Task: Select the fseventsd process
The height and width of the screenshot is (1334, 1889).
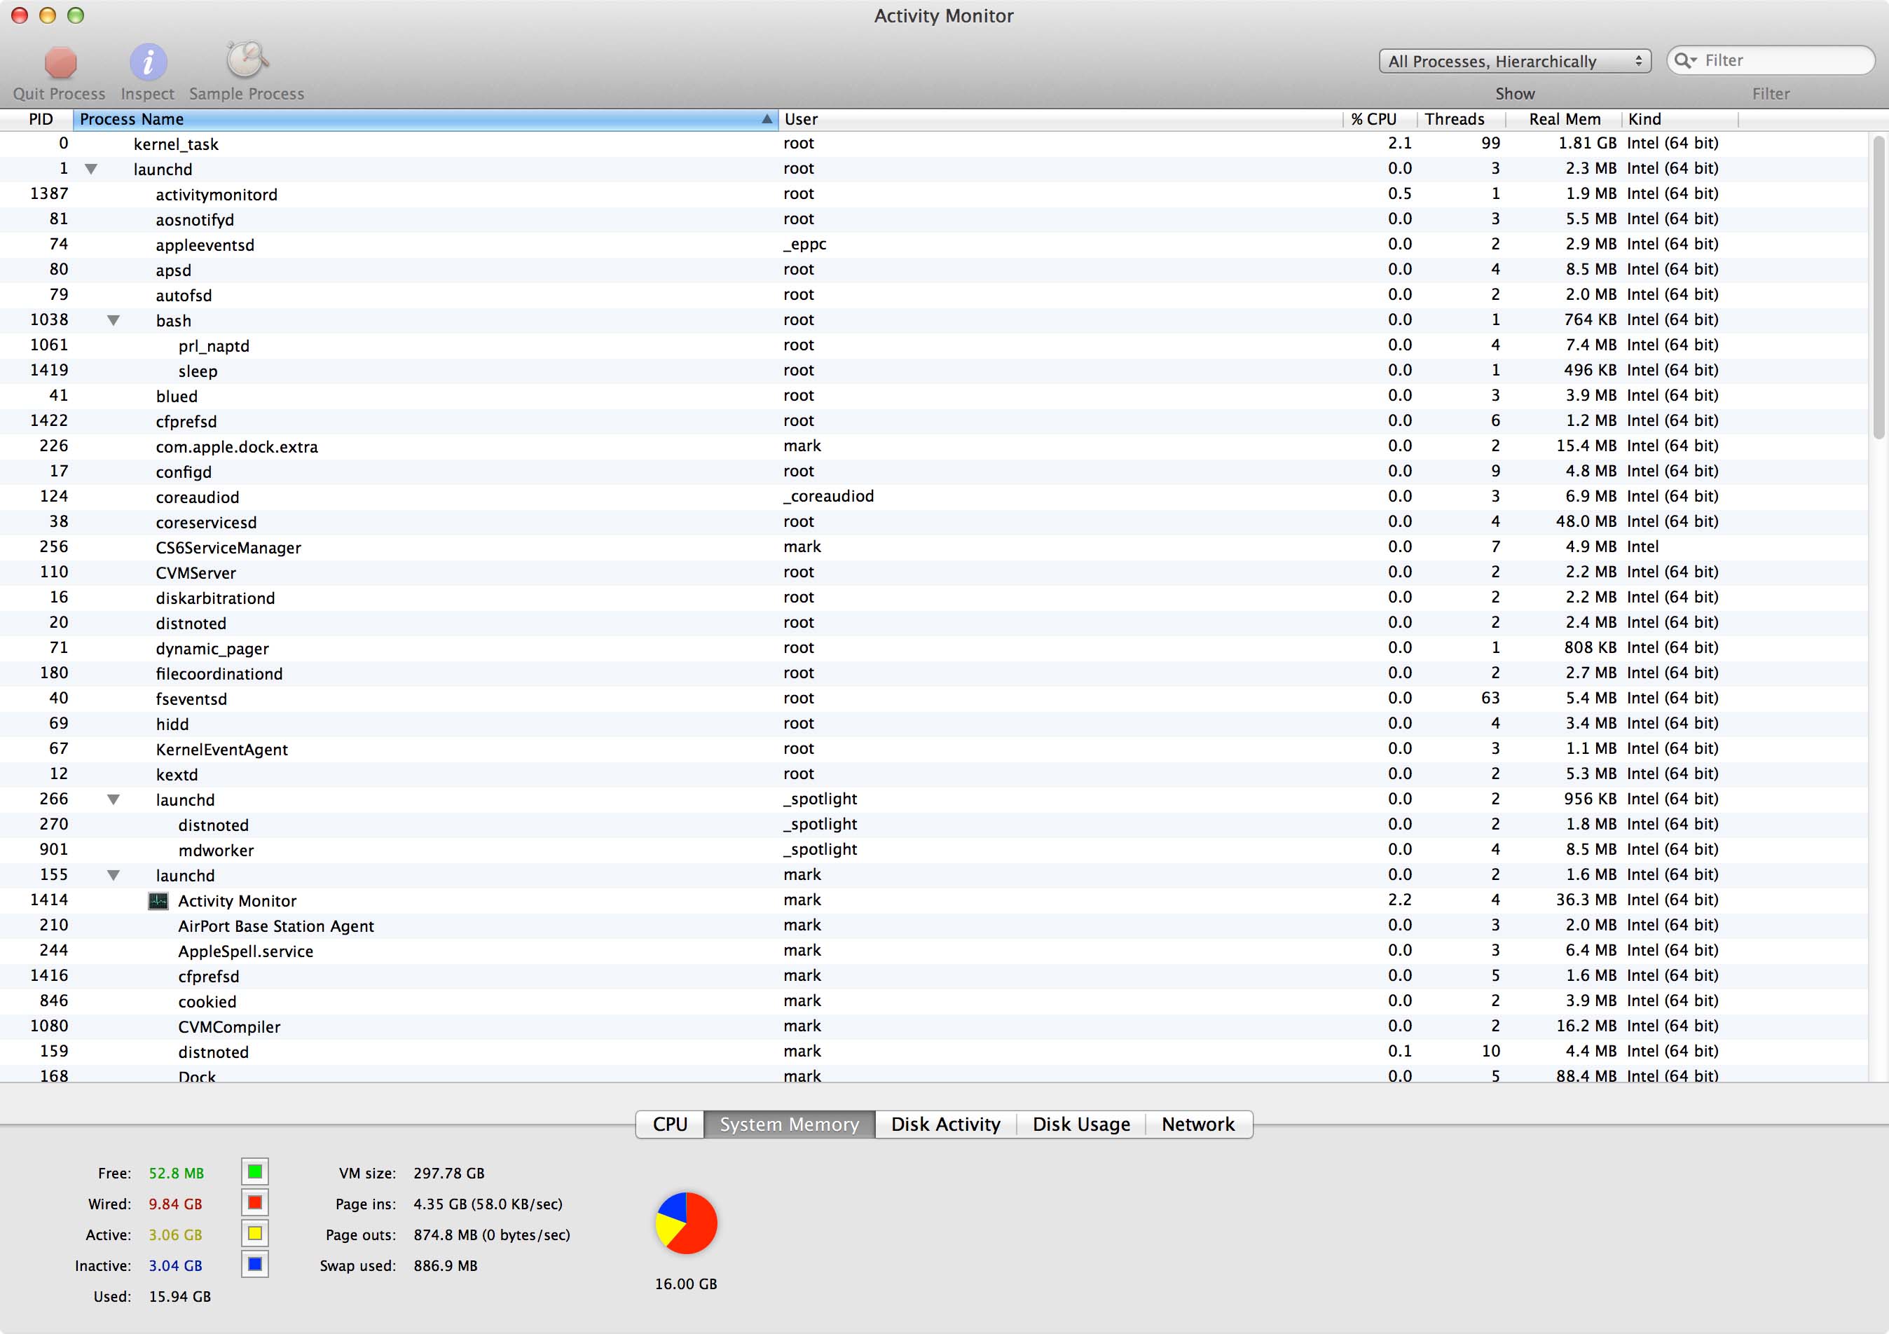Action: click(x=934, y=699)
